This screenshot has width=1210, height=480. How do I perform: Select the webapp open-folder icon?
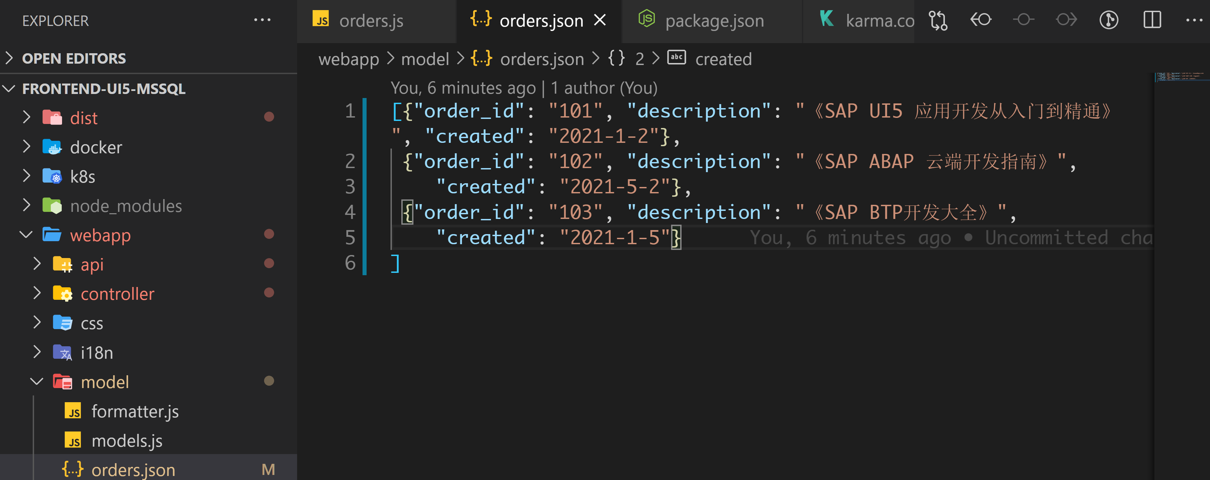(x=52, y=234)
